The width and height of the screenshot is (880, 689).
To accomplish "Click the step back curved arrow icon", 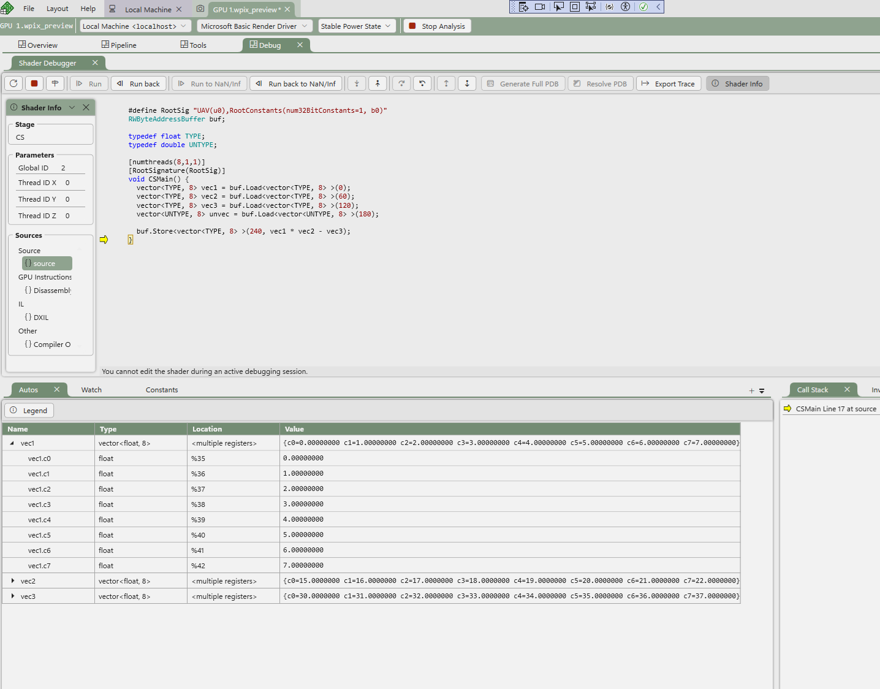I will click(x=422, y=83).
